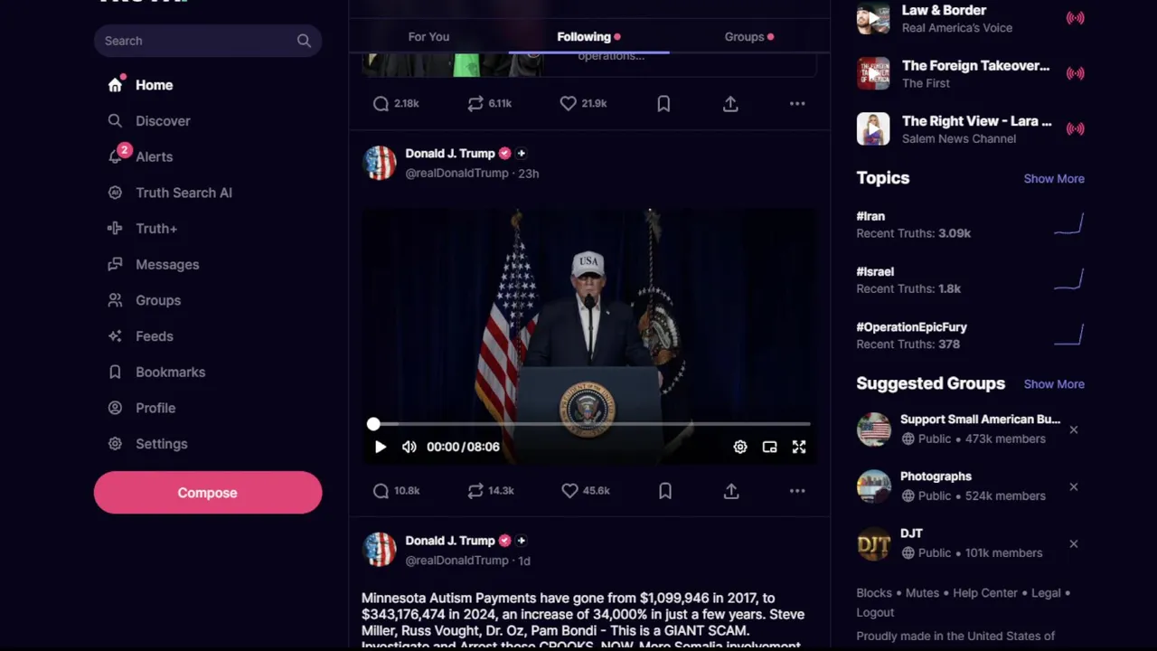Play the Trump podium video
This screenshot has width=1157, height=651.
click(381, 447)
